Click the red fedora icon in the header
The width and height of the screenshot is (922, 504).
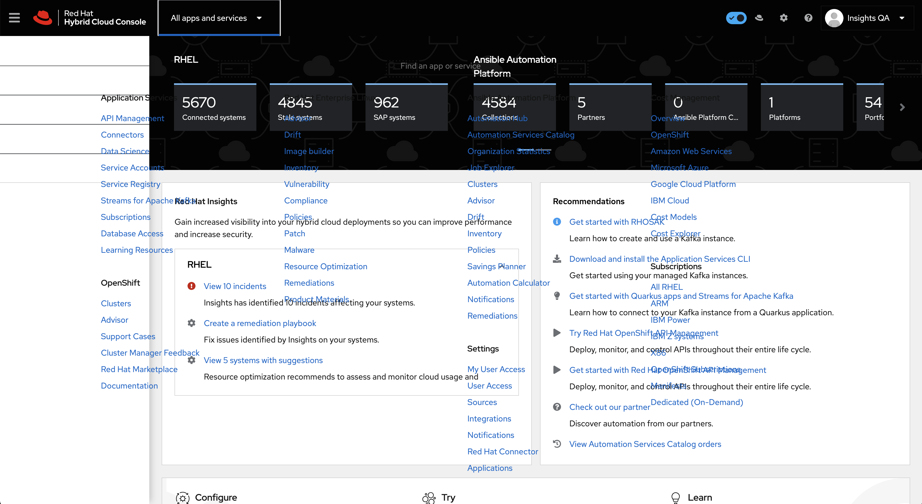point(759,18)
